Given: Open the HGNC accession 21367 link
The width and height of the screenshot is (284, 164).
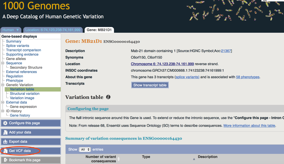Looking at the screenshot, I should click(x=226, y=51).
